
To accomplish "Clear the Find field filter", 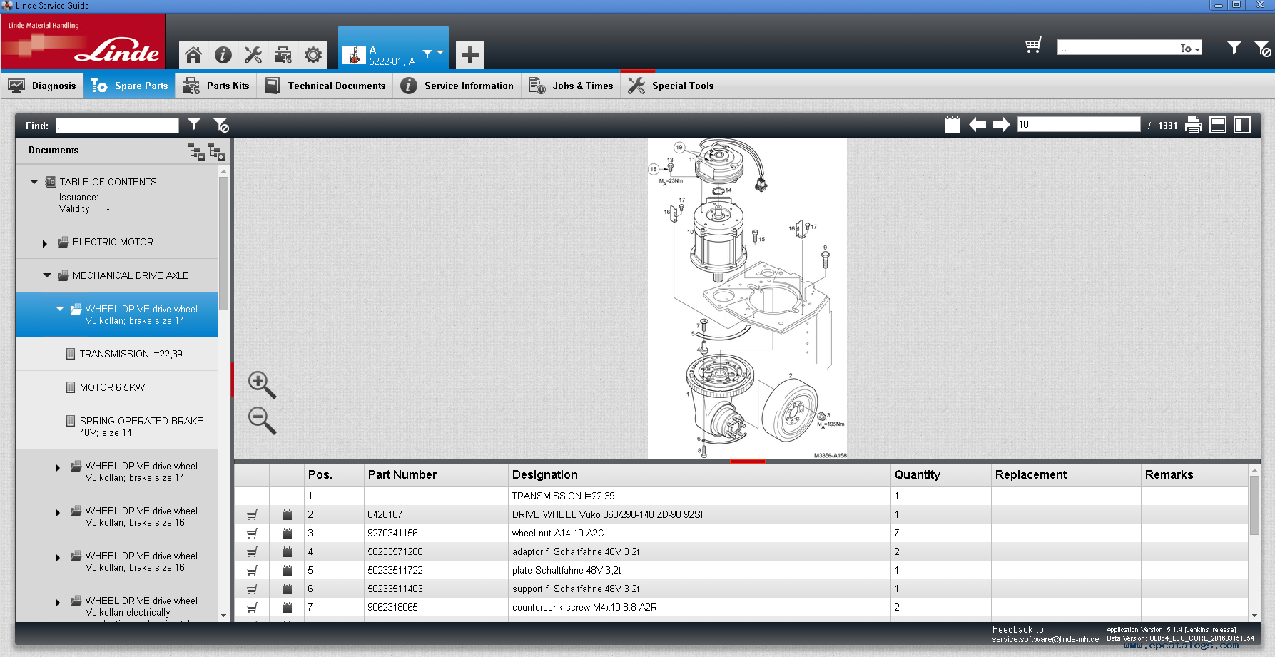I will (x=221, y=125).
